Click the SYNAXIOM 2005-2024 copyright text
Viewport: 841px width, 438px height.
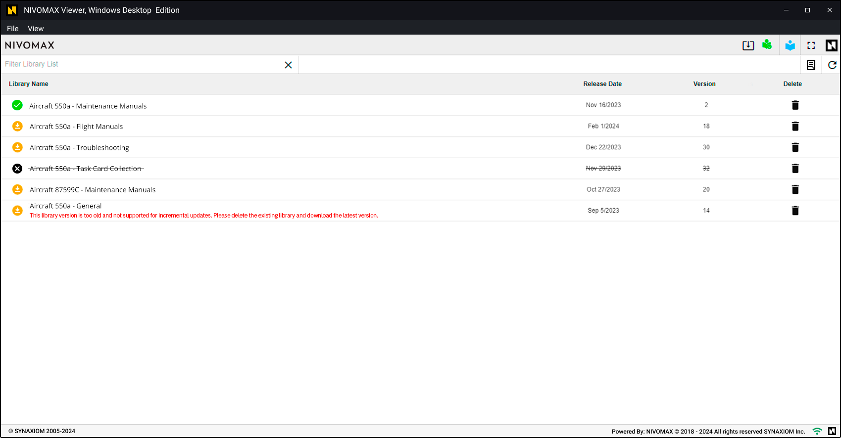[x=42, y=431]
